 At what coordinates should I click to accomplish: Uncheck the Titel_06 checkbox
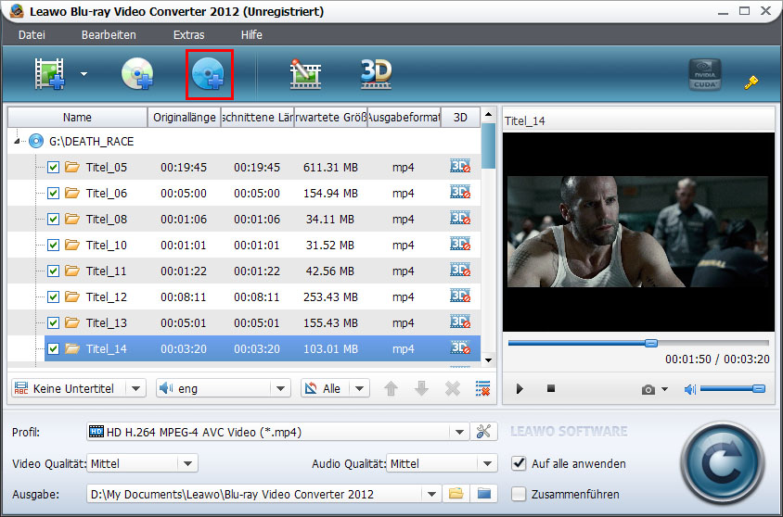54,193
